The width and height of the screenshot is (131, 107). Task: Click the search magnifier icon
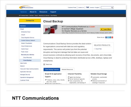(112, 8)
